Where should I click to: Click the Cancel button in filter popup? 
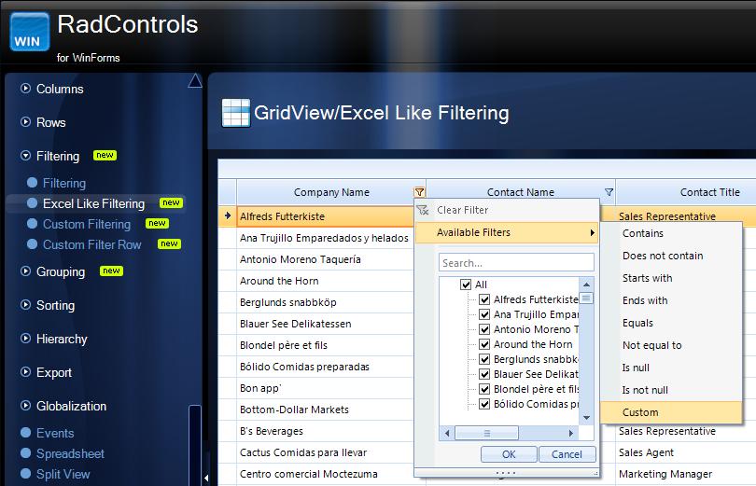coord(567,454)
